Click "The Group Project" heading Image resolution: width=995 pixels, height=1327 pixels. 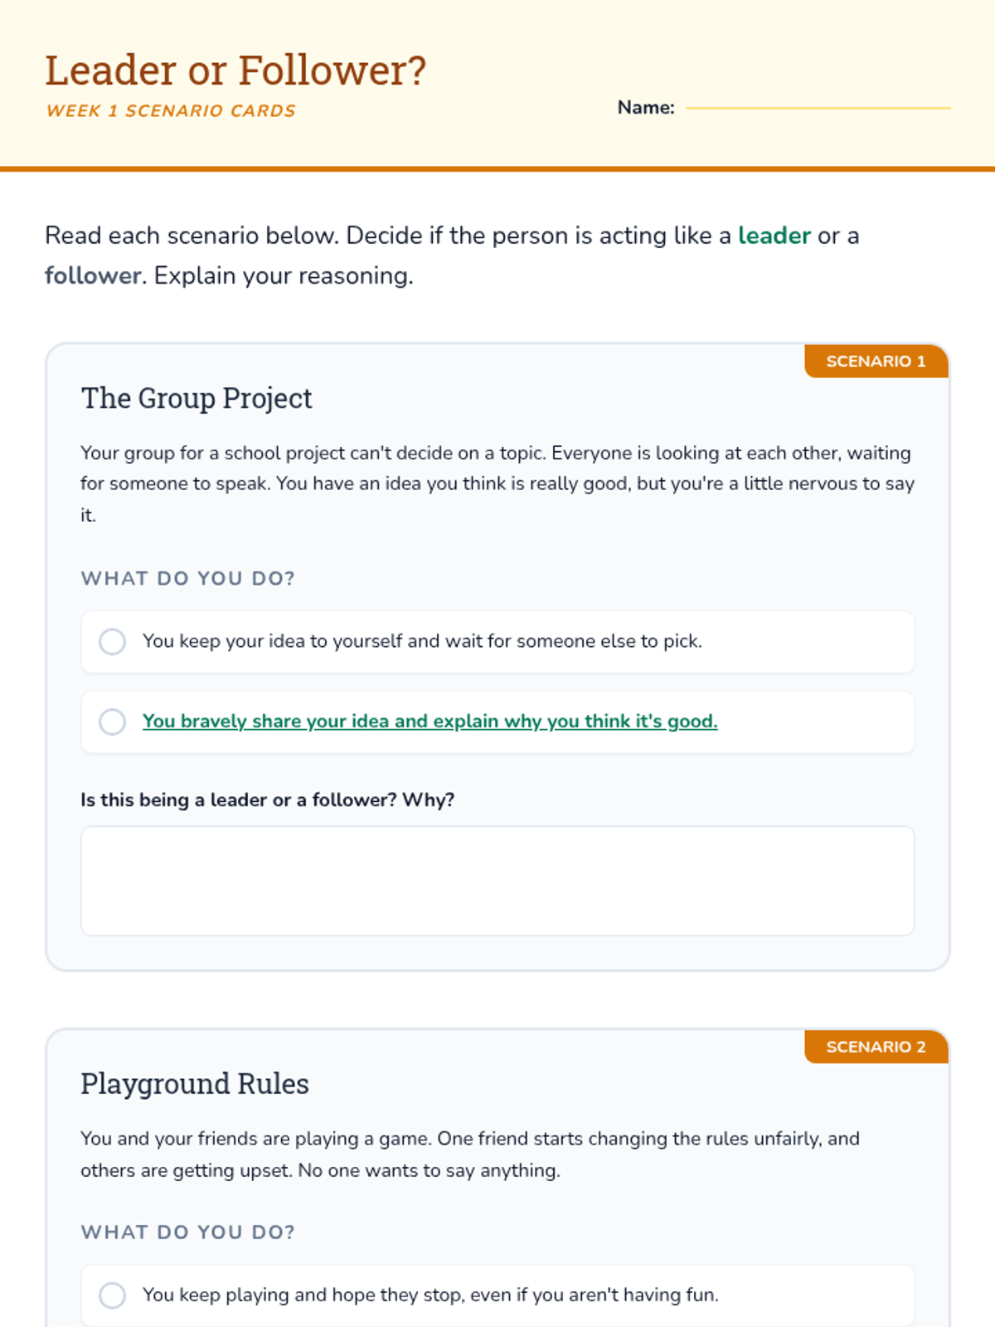197,398
